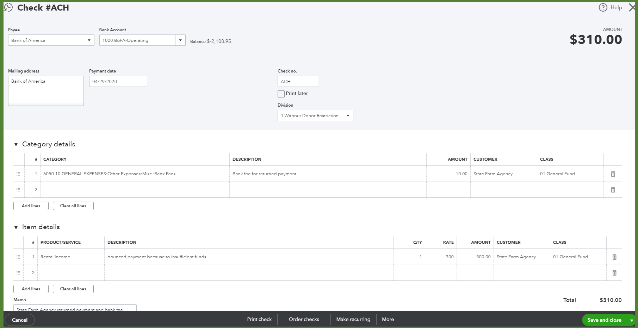Click the Payment date field
This screenshot has width=638, height=328.
pos(118,81)
